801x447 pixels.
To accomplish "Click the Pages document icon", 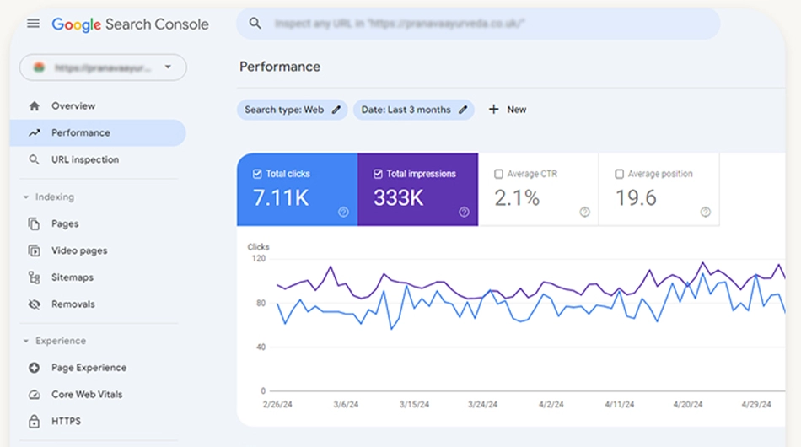I will click(35, 223).
